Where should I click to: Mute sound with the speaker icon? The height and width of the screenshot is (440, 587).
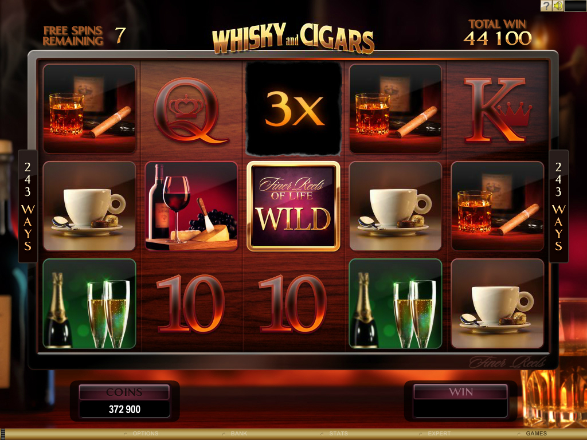(558, 6)
